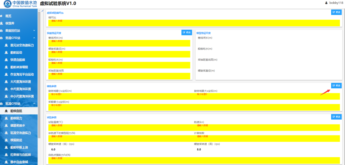Click the 修改 edit button for 实船特征尺度
Viewport: 345px width, 165px height.
point(187,33)
